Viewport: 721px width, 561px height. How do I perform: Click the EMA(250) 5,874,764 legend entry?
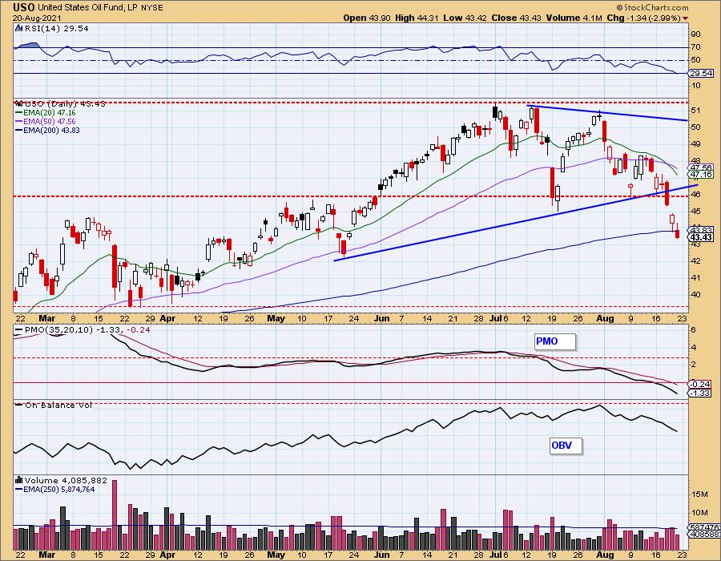[55, 489]
